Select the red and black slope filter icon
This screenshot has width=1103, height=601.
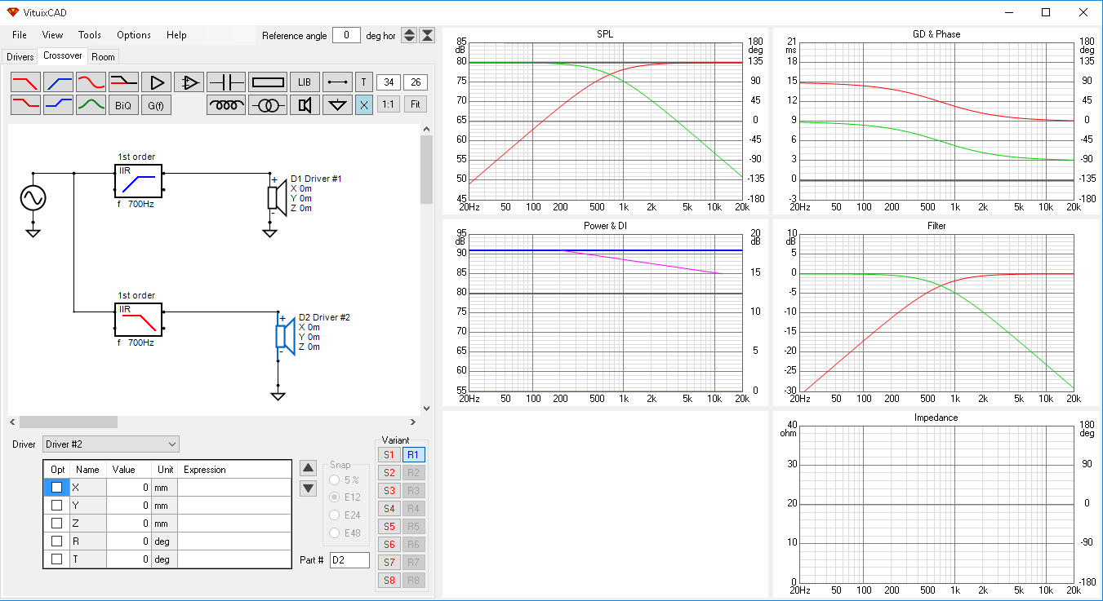click(x=123, y=82)
